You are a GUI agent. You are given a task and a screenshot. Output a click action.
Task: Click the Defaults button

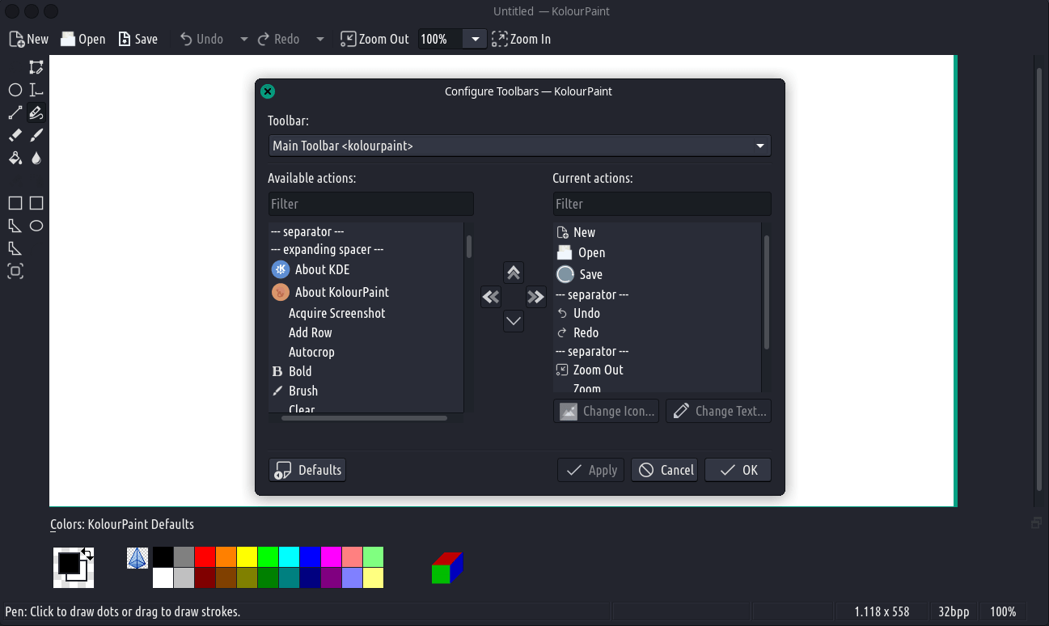[307, 470]
